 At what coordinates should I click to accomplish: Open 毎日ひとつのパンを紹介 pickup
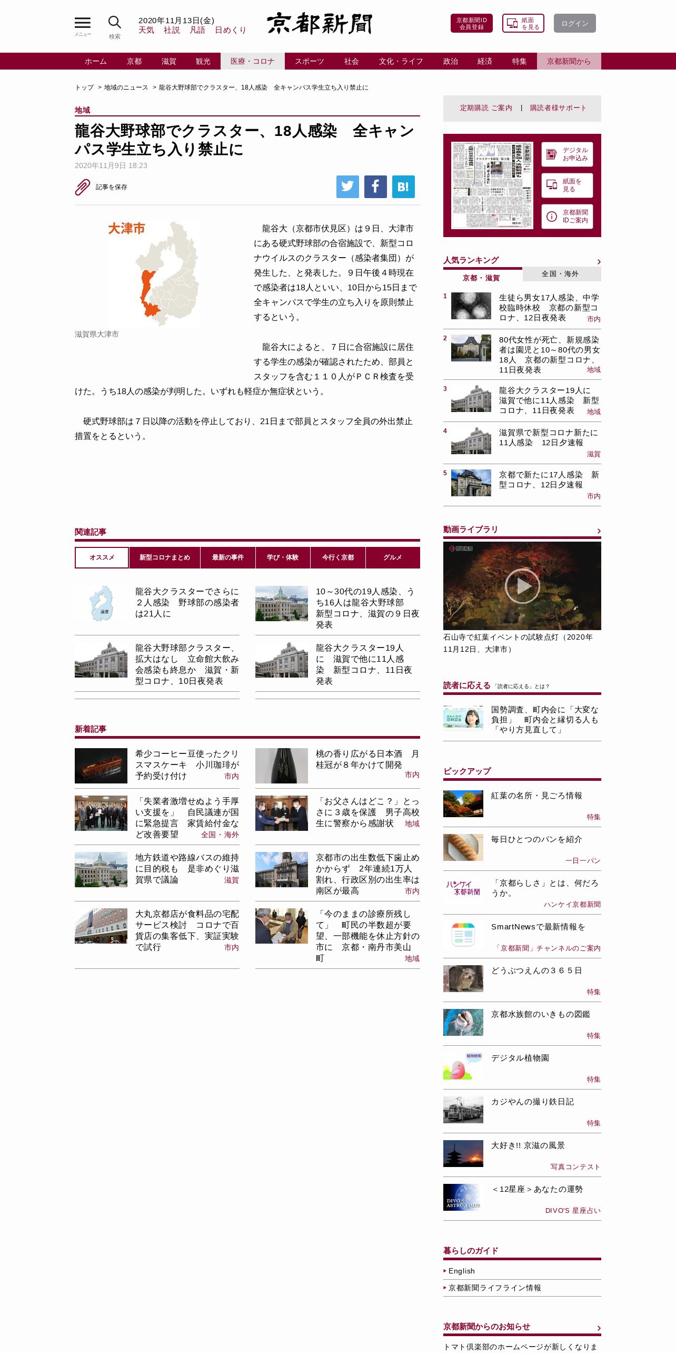point(536,839)
